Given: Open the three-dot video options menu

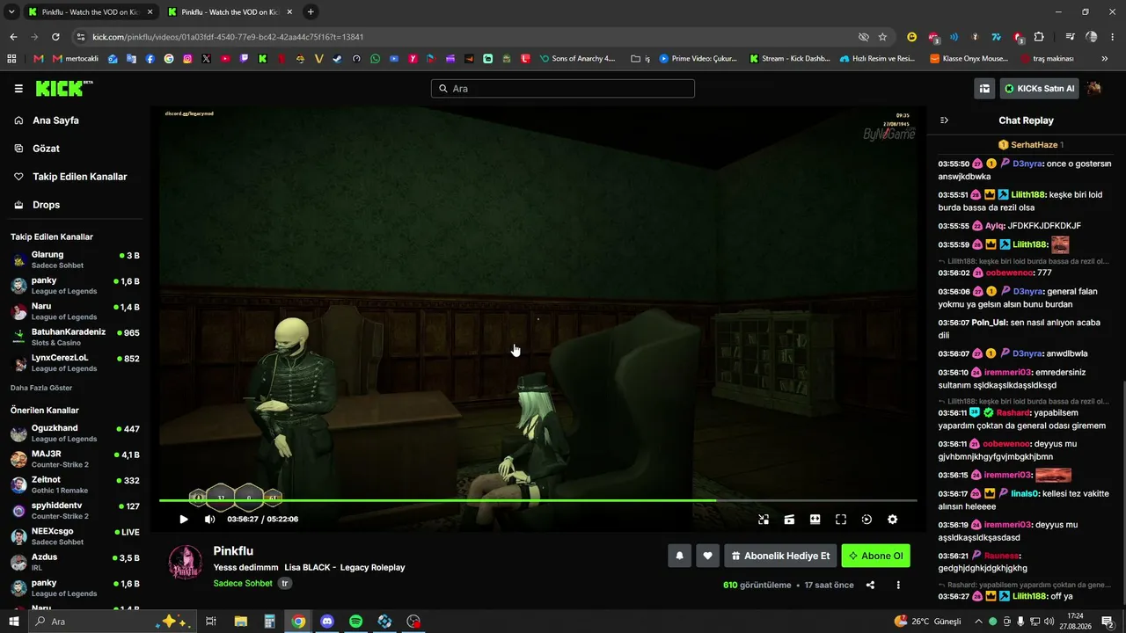Looking at the screenshot, I should (x=898, y=586).
